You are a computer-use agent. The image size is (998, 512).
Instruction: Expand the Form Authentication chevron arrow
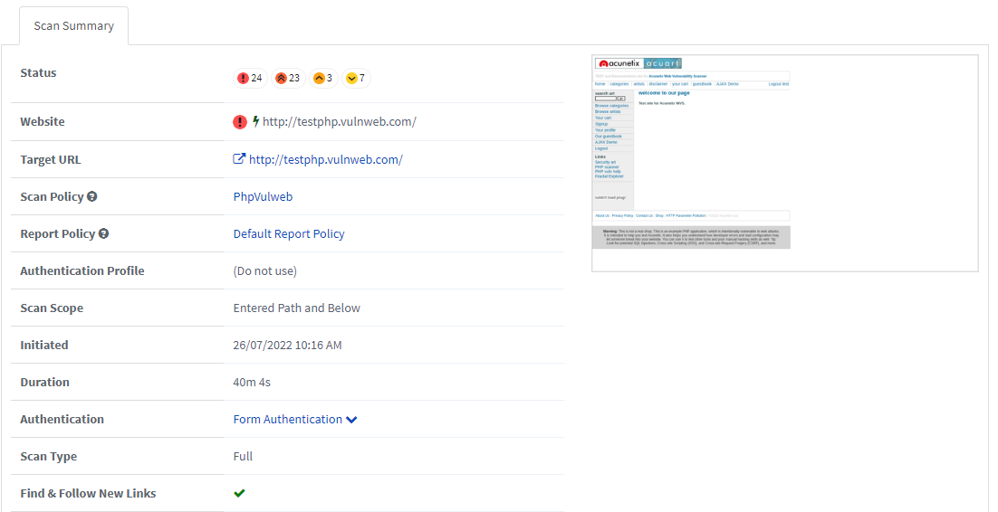pyautogui.click(x=351, y=420)
